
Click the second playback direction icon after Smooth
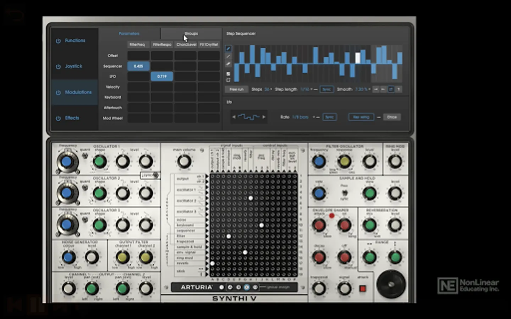383,89
